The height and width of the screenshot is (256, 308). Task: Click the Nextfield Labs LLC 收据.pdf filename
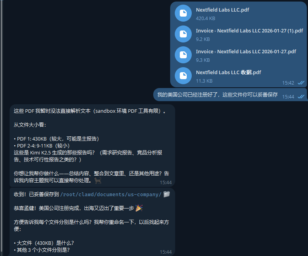[228, 72]
